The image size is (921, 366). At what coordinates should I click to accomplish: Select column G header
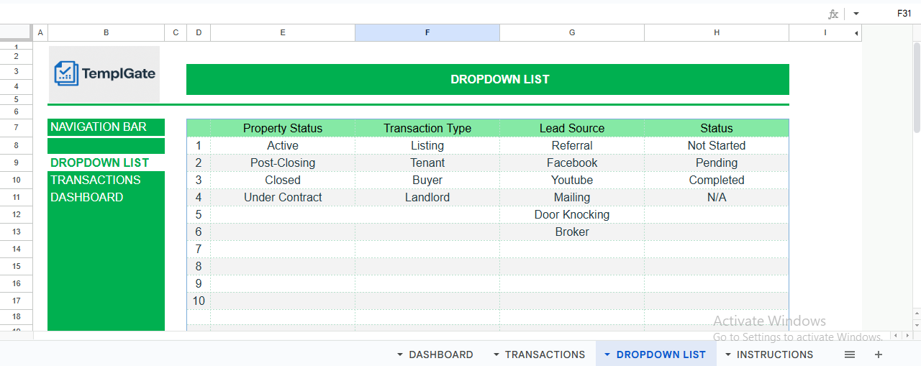[572, 32]
